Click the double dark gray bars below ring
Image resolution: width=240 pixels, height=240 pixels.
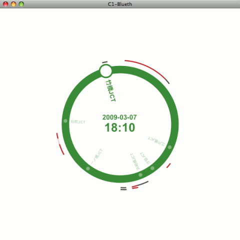pos(123,188)
